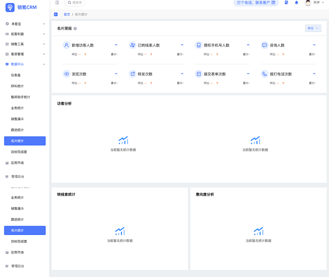Open the 开开 user dropdown
The image size is (329, 277).
tap(318, 2)
